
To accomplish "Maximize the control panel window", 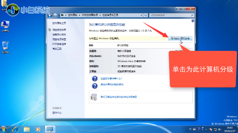I will [183, 9].
